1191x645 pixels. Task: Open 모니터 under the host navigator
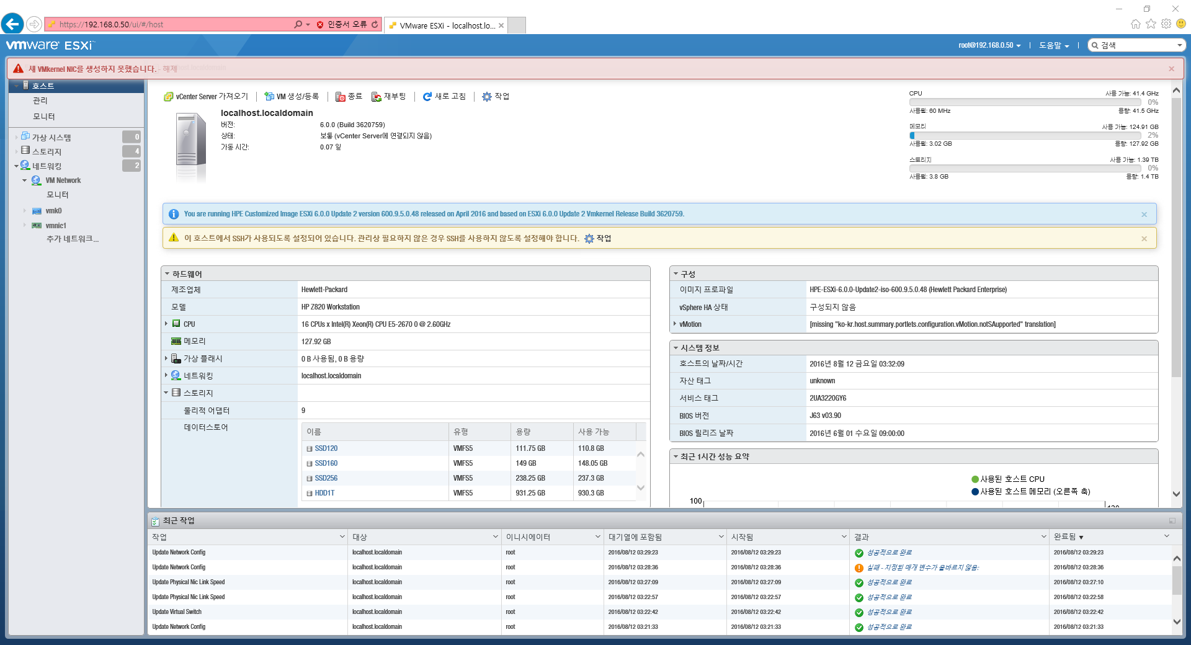pyautogui.click(x=44, y=117)
